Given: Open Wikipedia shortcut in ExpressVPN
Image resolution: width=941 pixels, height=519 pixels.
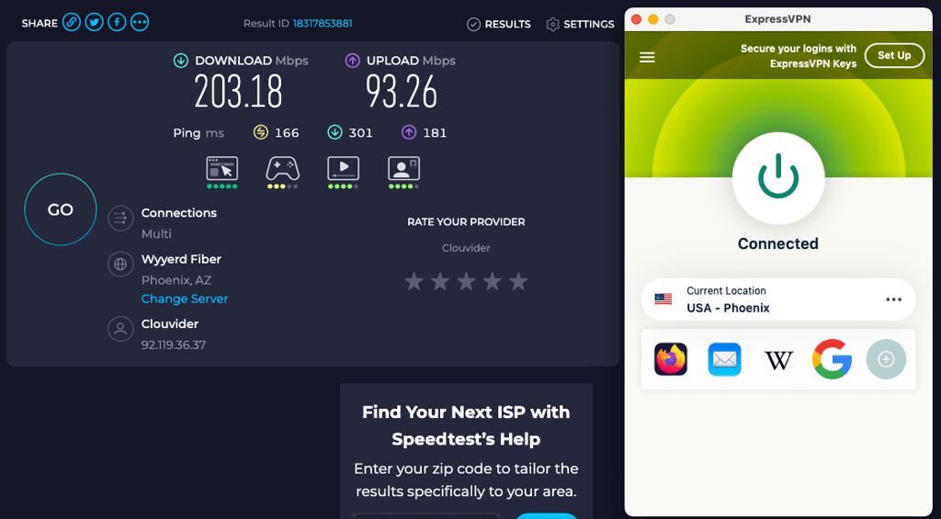Looking at the screenshot, I should 778,359.
